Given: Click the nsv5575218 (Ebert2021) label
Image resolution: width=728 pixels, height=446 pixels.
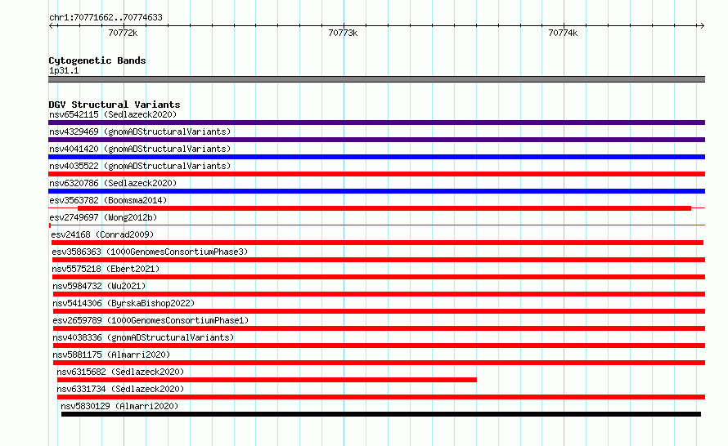Looking at the screenshot, I should click(x=106, y=269).
